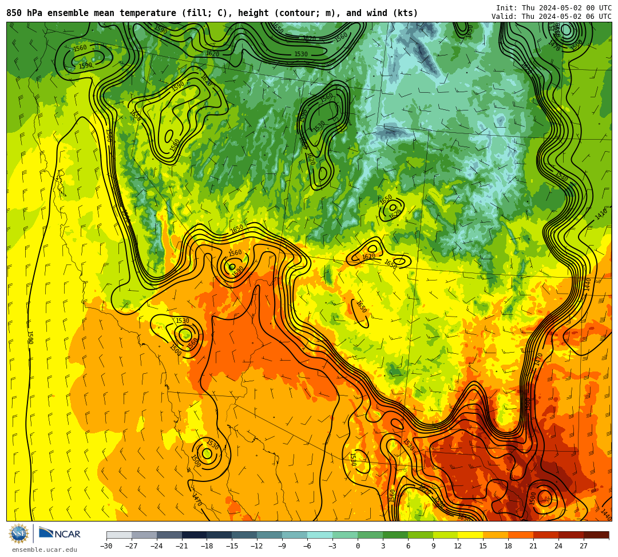
Task: Pick the colorbar swatch between 0 and 3
Action: tap(370, 535)
